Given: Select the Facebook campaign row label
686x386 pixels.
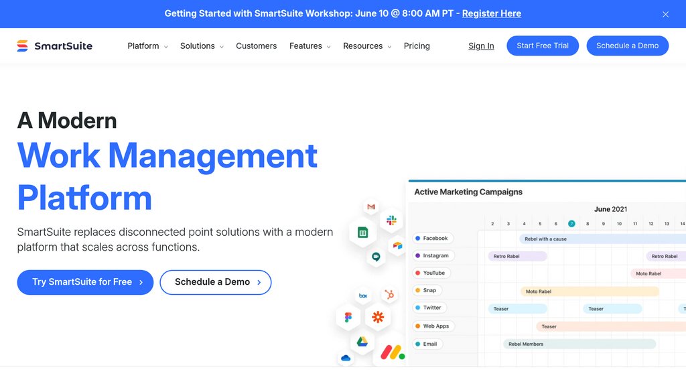Looking at the screenshot, I should coord(433,238).
